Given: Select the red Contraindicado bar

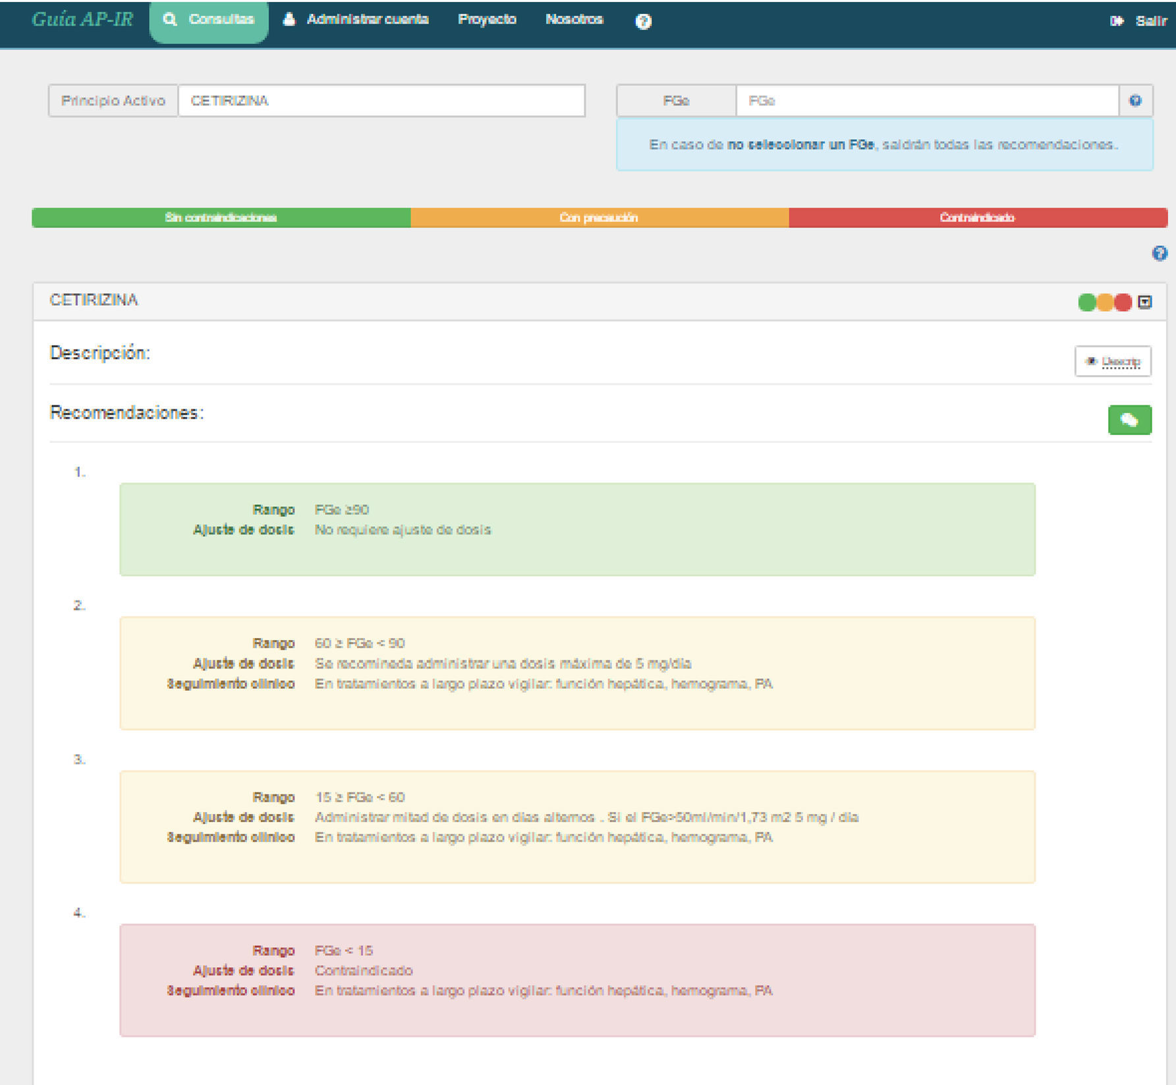Looking at the screenshot, I should (977, 218).
